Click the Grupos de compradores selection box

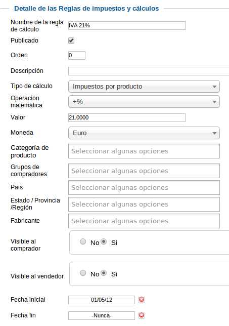tap(144, 171)
